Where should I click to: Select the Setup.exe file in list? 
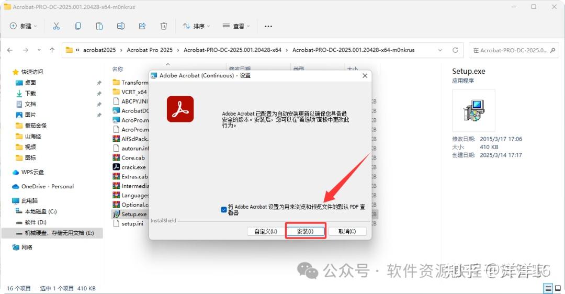[x=130, y=214]
